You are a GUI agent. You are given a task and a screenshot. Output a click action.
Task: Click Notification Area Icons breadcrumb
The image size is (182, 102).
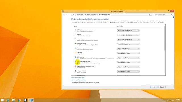pos(104,14)
